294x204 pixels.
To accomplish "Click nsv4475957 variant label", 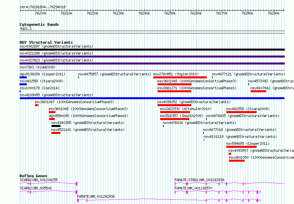I will [x=115, y=74].
